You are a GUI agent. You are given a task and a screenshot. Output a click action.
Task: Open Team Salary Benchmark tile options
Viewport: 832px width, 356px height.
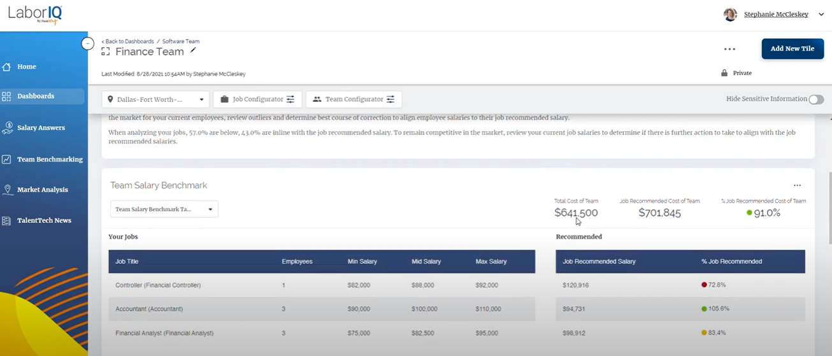click(797, 185)
